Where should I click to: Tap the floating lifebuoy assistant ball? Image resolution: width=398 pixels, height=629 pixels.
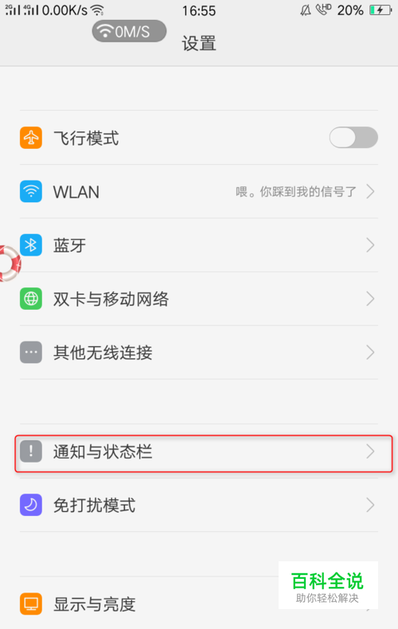(x=10, y=264)
